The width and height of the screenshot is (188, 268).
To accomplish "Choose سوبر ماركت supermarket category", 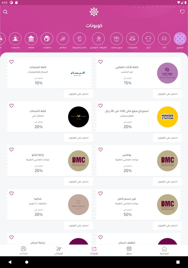I will (116, 39).
